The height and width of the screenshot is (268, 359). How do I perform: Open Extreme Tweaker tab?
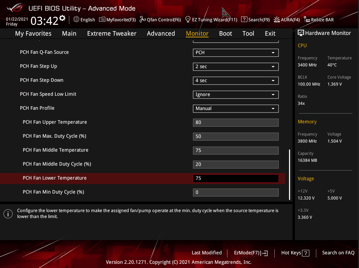[112, 34]
